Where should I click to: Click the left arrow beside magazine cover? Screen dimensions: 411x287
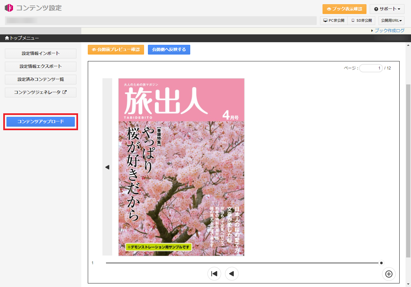point(107,167)
